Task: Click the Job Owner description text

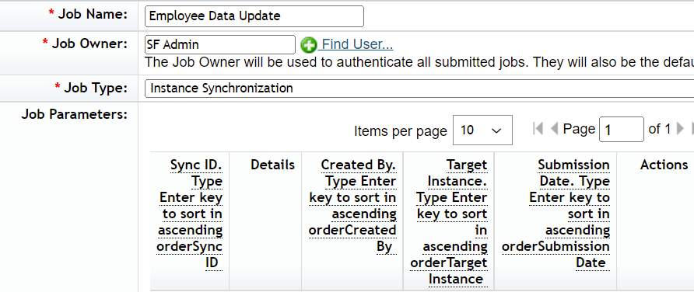Action: [419, 62]
